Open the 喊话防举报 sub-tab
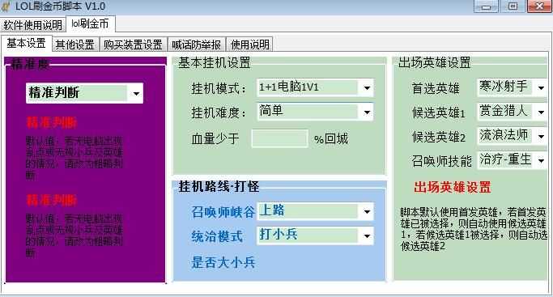Screen dimensions: 553x297 click(197, 45)
